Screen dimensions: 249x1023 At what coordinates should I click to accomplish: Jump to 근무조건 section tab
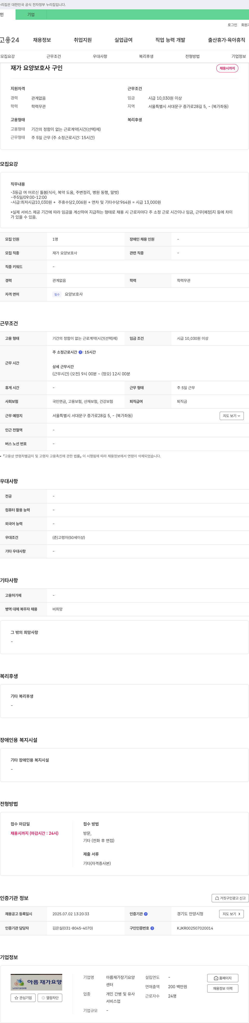click(x=54, y=56)
